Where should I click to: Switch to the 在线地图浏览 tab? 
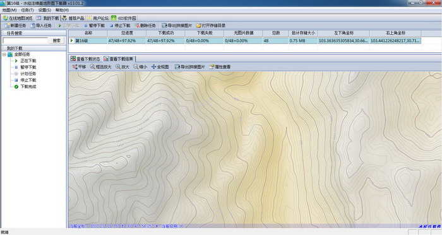18,18
